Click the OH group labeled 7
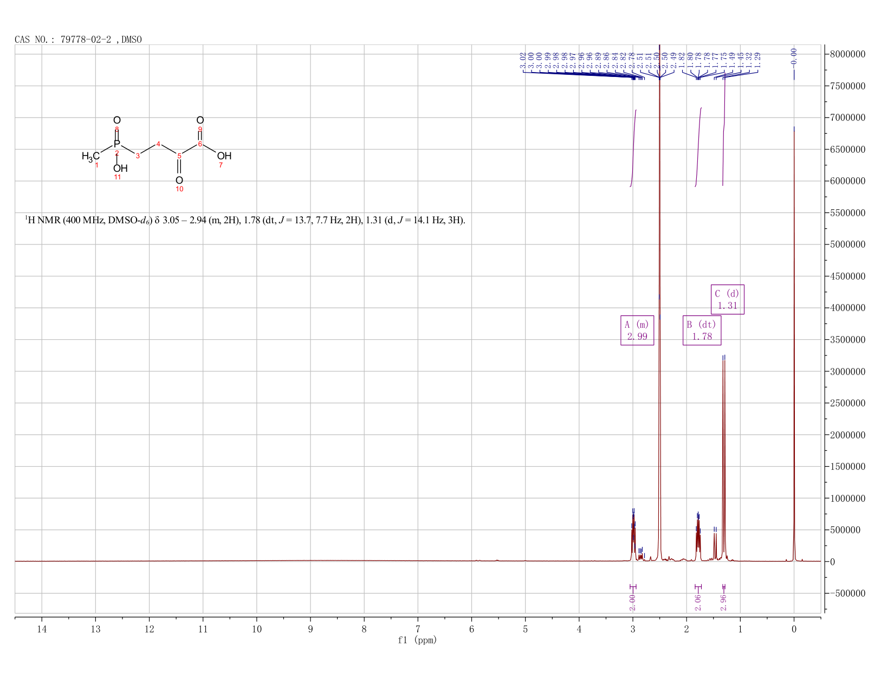Viewport: 894px width, 691px height. [x=224, y=156]
